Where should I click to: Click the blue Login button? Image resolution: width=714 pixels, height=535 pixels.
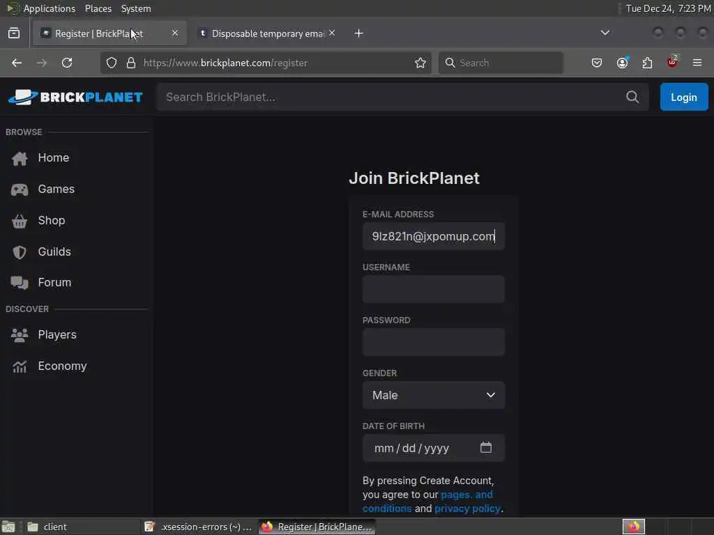[x=684, y=97]
